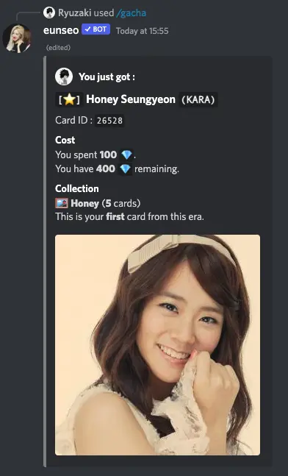Click the eunseo username
The height and width of the screenshot is (476, 288).
point(61,30)
